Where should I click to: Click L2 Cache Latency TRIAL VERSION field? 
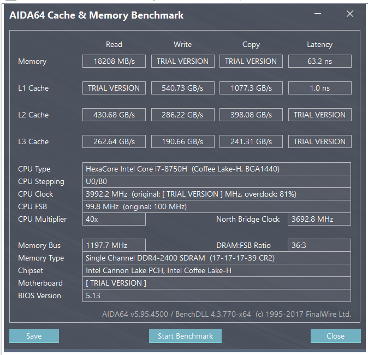pos(320,115)
